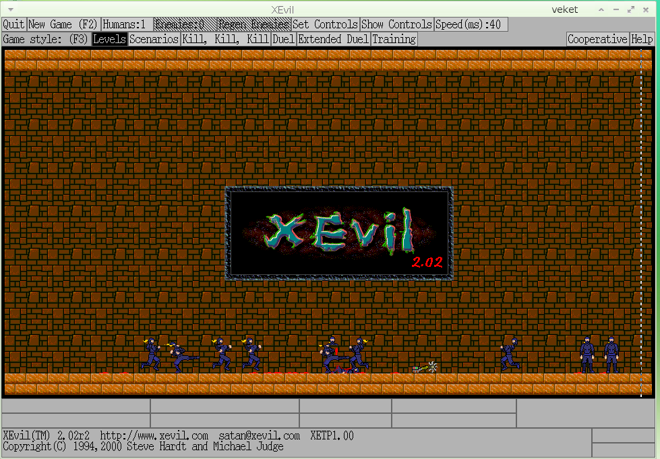
Task: Click the Quit button
Action: point(13,24)
